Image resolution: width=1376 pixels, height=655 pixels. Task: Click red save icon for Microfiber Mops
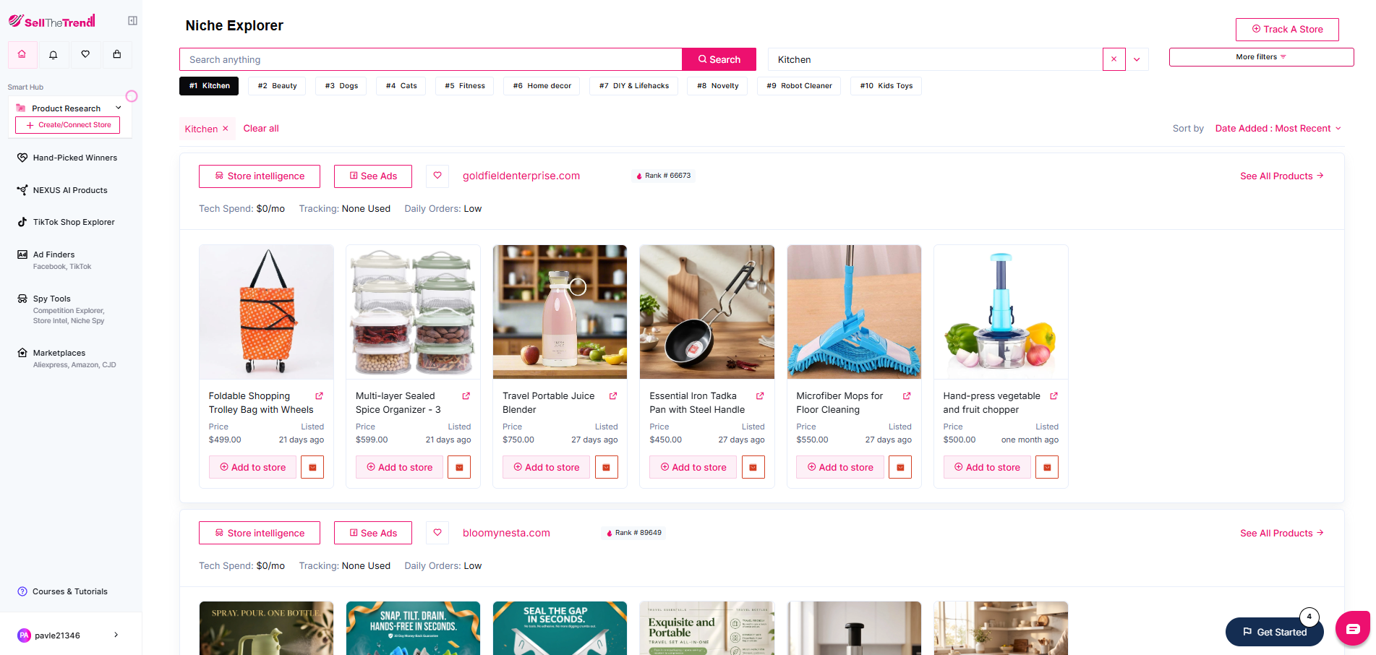point(900,467)
